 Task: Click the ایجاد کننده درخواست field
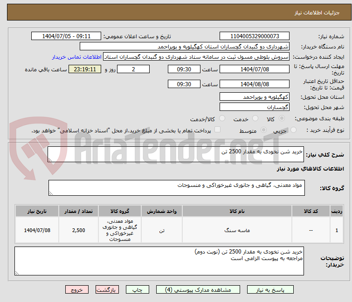pos(196,57)
